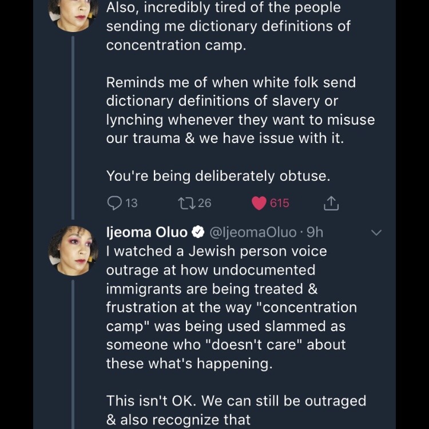Click the @IjeomaOluo handle

[253, 232]
